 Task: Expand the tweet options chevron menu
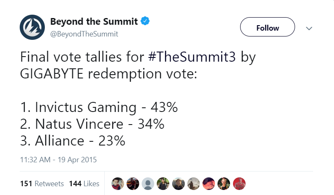(x=309, y=28)
